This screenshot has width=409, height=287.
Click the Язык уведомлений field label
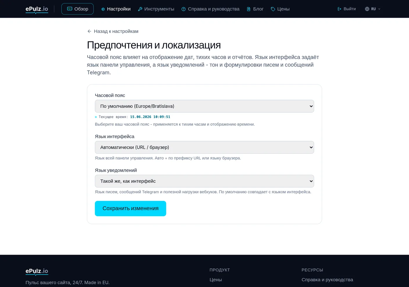116,170
